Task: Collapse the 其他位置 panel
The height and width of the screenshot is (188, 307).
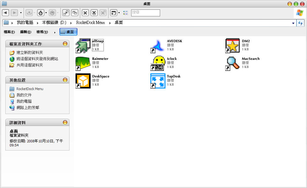Action: (65, 80)
